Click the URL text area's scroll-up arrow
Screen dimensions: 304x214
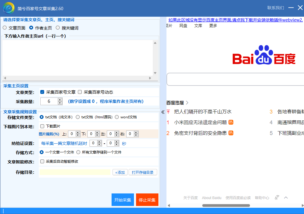click(155, 43)
